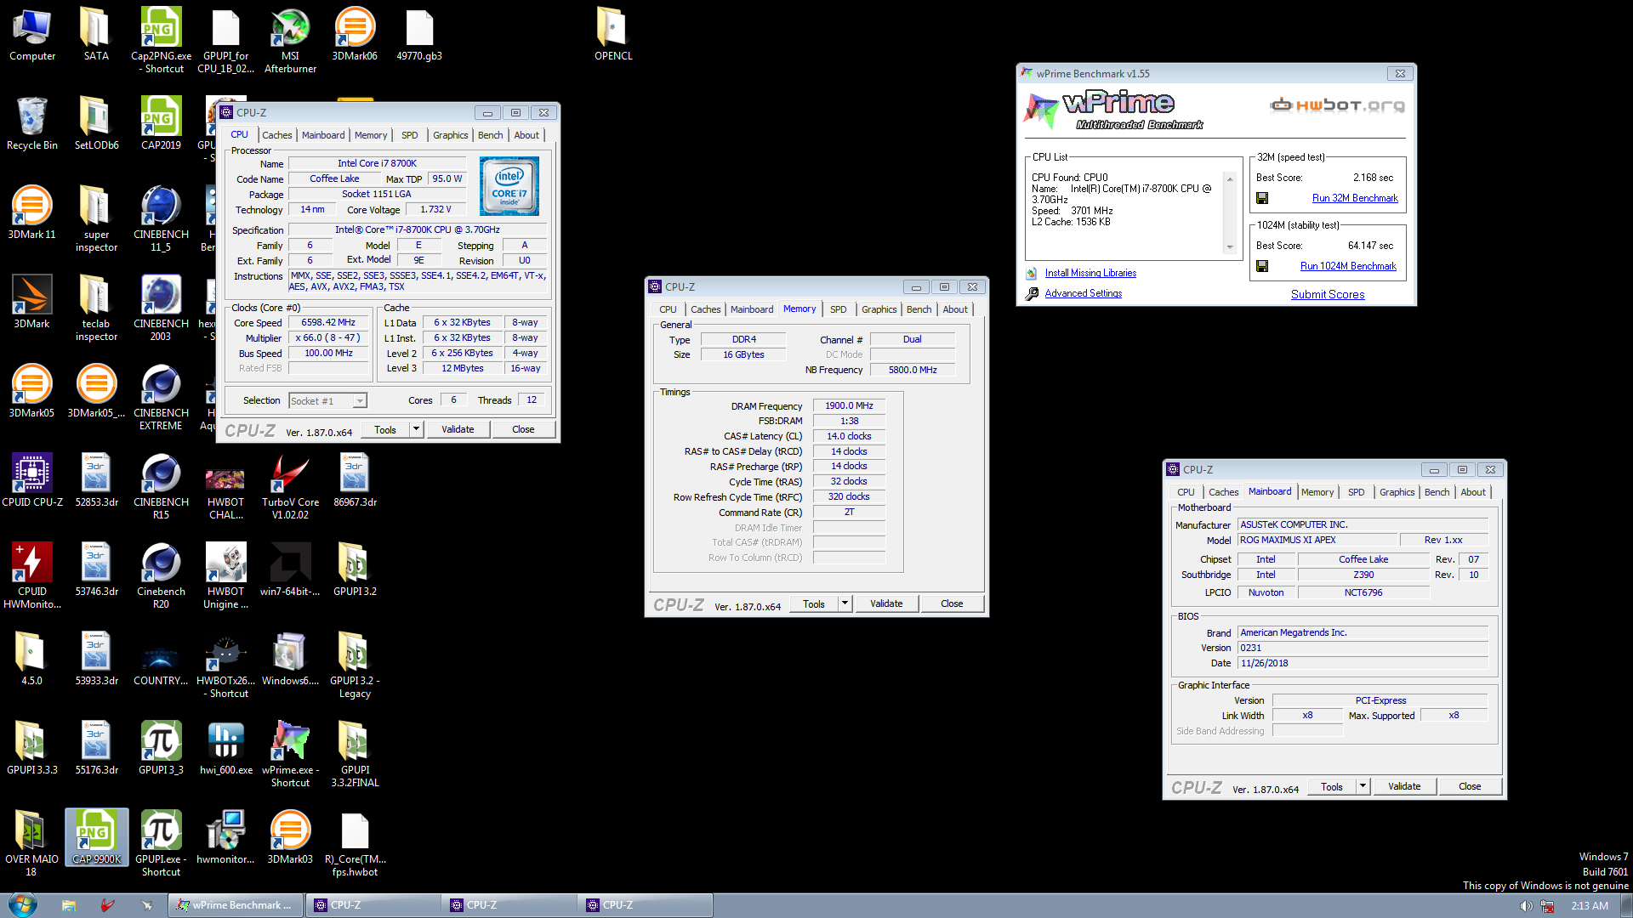Open teclab inspector folder

point(96,309)
